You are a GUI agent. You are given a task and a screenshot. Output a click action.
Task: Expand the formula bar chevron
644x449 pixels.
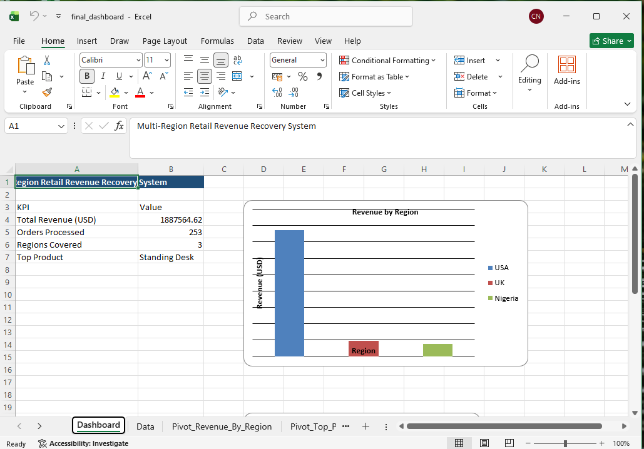(630, 124)
